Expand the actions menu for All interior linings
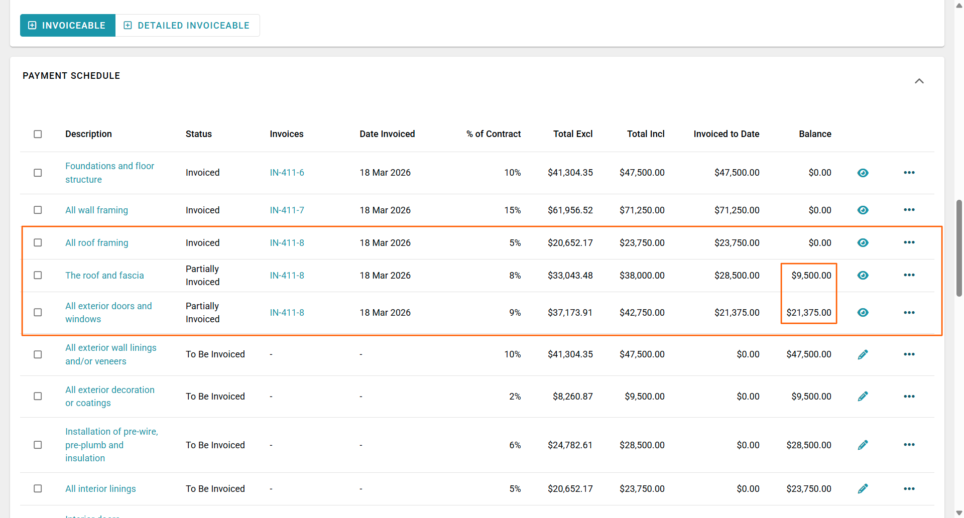This screenshot has height=518, width=964. (x=909, y=488)
